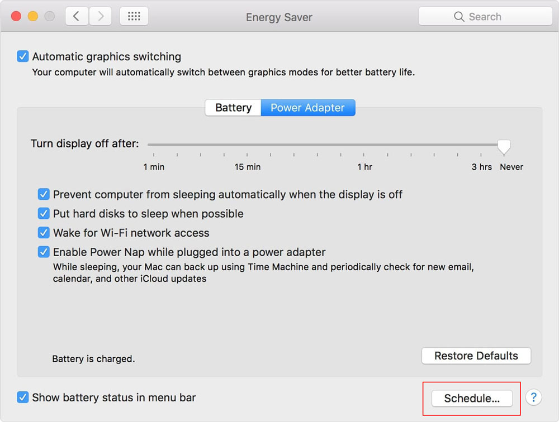559x422 pixels.
Task: Click the Restore Defaults button
Action: [476, 356]
